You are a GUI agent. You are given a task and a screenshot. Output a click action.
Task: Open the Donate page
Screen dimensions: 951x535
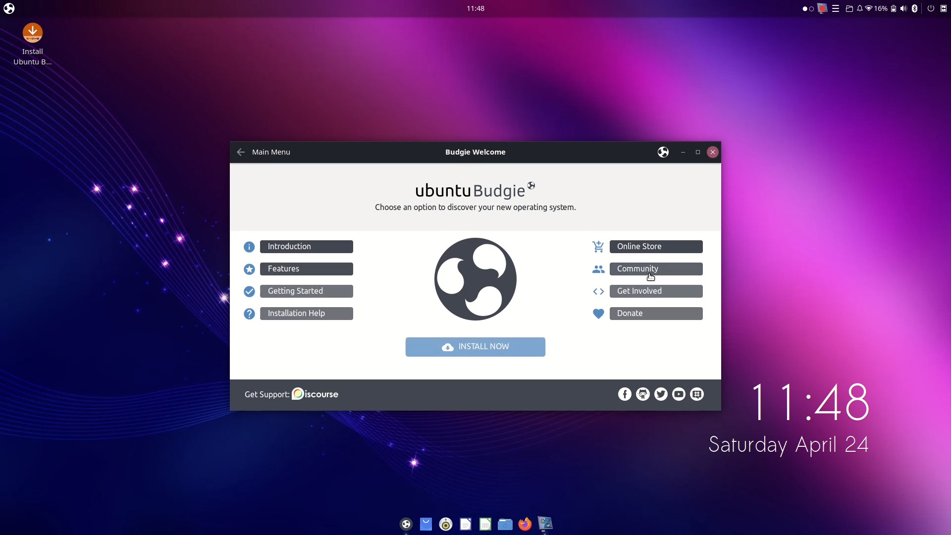pos(656,314)
